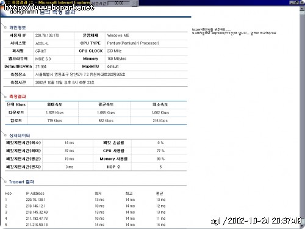Click the MaxMTU label

[90, 67]
